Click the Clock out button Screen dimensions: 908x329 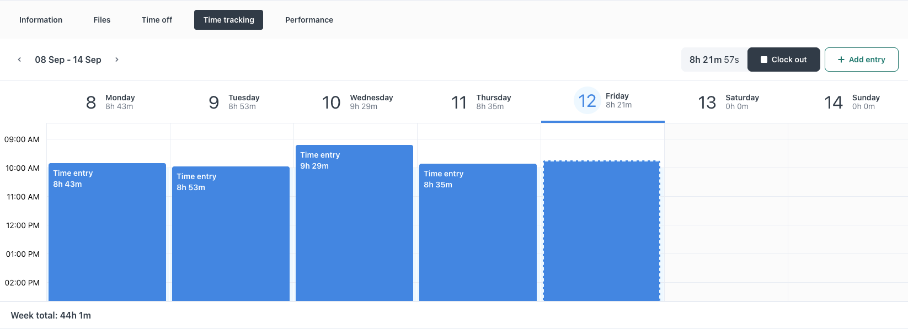click(783, 60)
